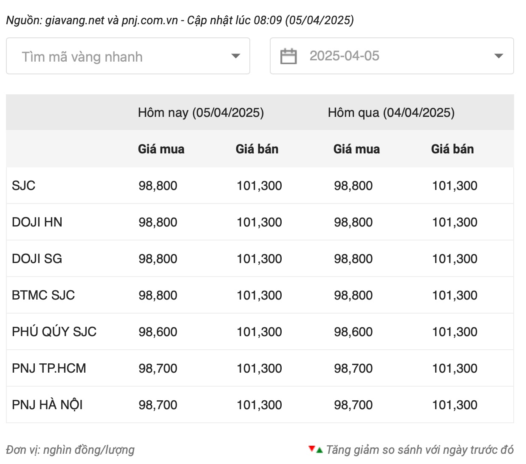The width and height of the screenshot is (526, 464).
Task: Click the 'Hôm qua (04/04/2025)' column header
Action: [x=391, y=113]
